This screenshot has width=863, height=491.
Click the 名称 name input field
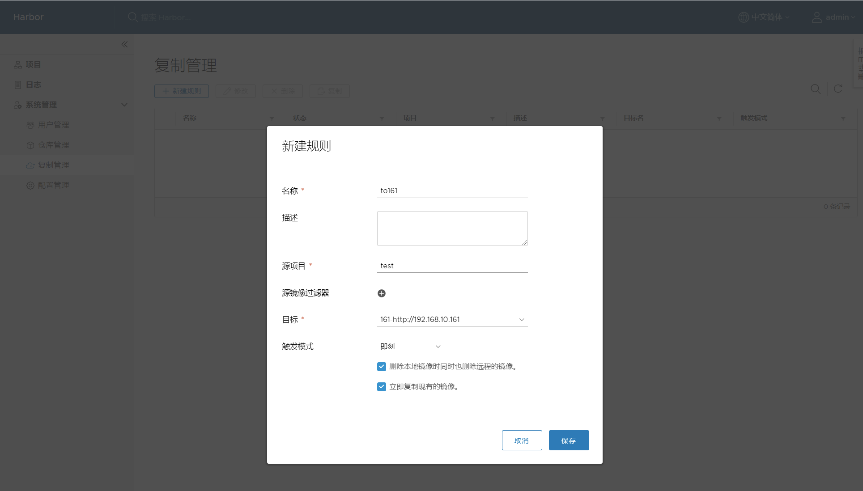click(452, 191)
